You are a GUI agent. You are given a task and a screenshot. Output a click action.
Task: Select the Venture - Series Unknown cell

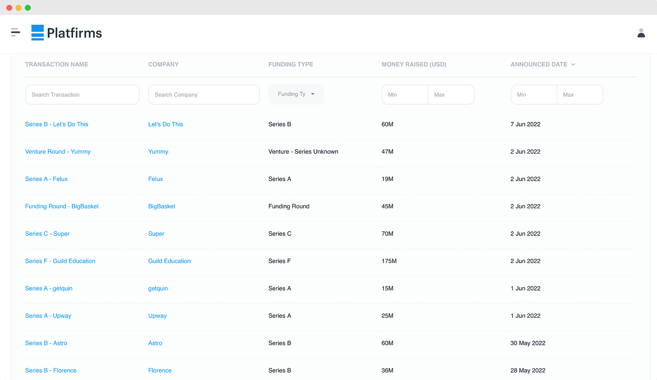click(303, 152)
